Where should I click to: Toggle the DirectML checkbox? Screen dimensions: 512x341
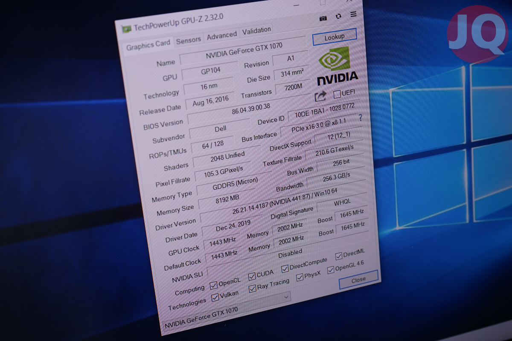click(x=339, y=256)
